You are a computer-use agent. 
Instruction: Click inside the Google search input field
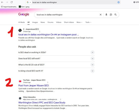click(67, 15)
